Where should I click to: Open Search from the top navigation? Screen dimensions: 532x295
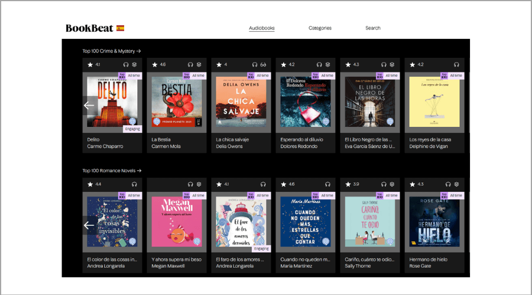click(x=373, y=28)
